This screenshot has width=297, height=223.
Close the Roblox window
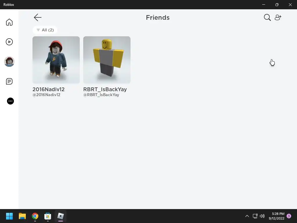pyautogui.click(x=290, y=5)
